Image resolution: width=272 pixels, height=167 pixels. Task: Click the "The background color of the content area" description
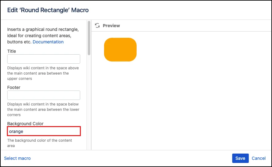(39, 143)
